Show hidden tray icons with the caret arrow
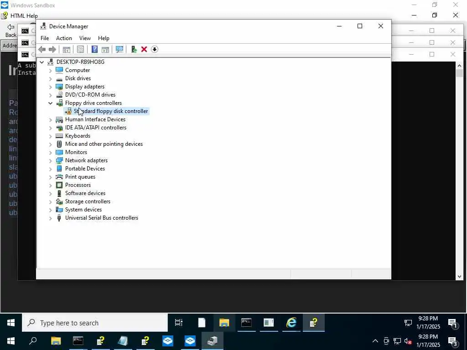This screenshot has height=350, width=467. pos(375,341)
